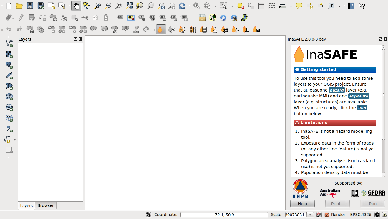This screenshot has width=388, height=219.
Task: Create a new QGIS project
Action: point(9,6)
